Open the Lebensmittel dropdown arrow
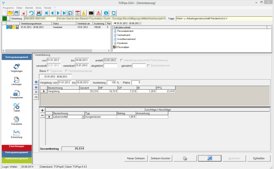The image size is (274, 169). [x=83, y=117]
